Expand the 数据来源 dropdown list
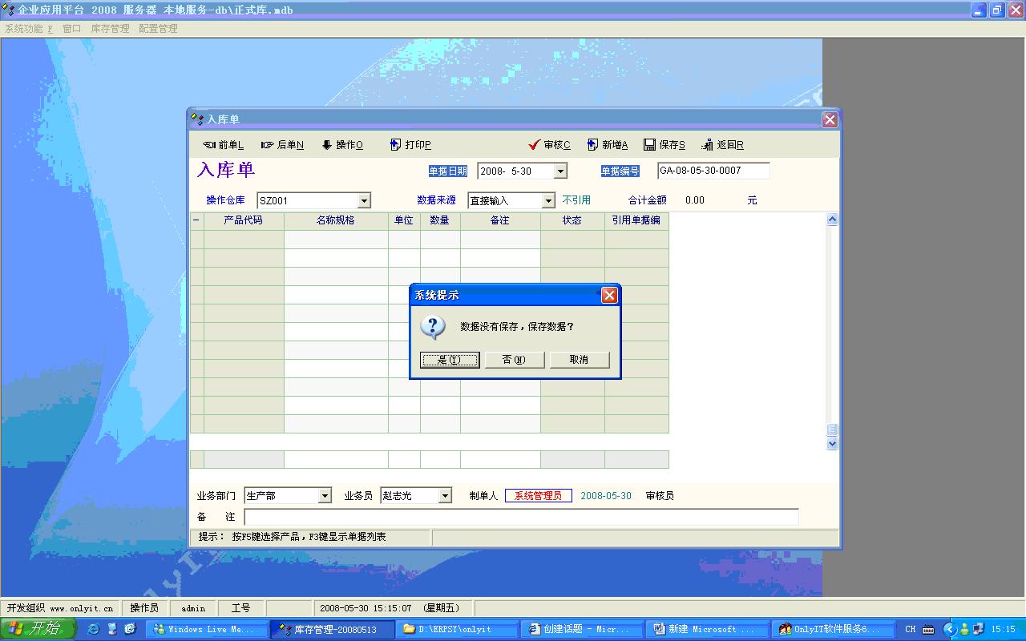 [548, 201]
